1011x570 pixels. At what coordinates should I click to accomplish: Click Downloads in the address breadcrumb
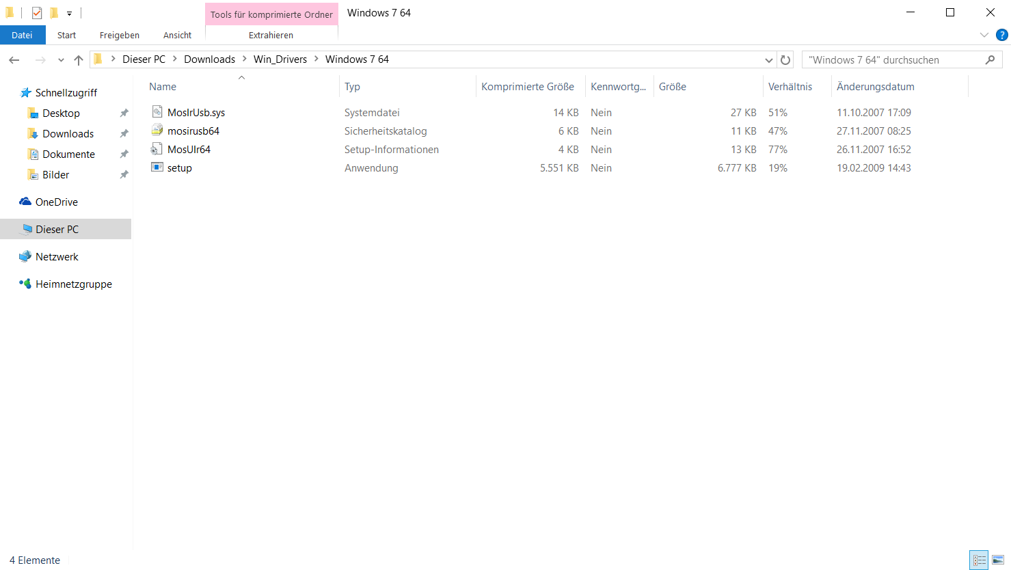pyautogui.click(x=209, y=59)
